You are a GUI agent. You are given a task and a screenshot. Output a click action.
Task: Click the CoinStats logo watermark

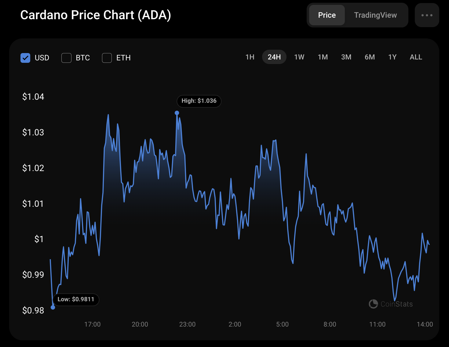click(391, 304)
